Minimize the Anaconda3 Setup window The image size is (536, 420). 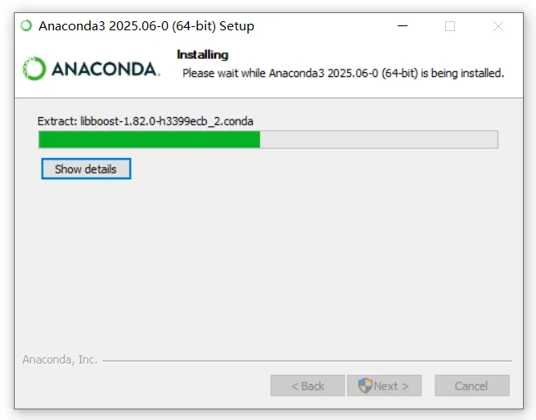(403, 26)
